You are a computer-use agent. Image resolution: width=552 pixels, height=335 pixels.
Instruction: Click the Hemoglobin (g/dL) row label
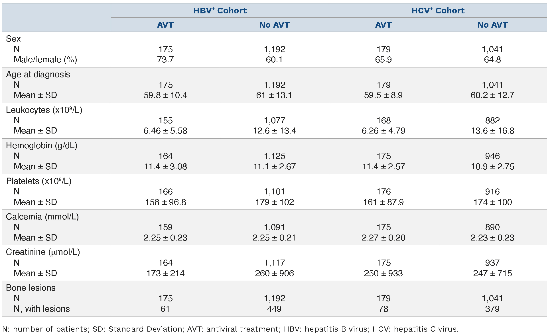pos(42,145)
